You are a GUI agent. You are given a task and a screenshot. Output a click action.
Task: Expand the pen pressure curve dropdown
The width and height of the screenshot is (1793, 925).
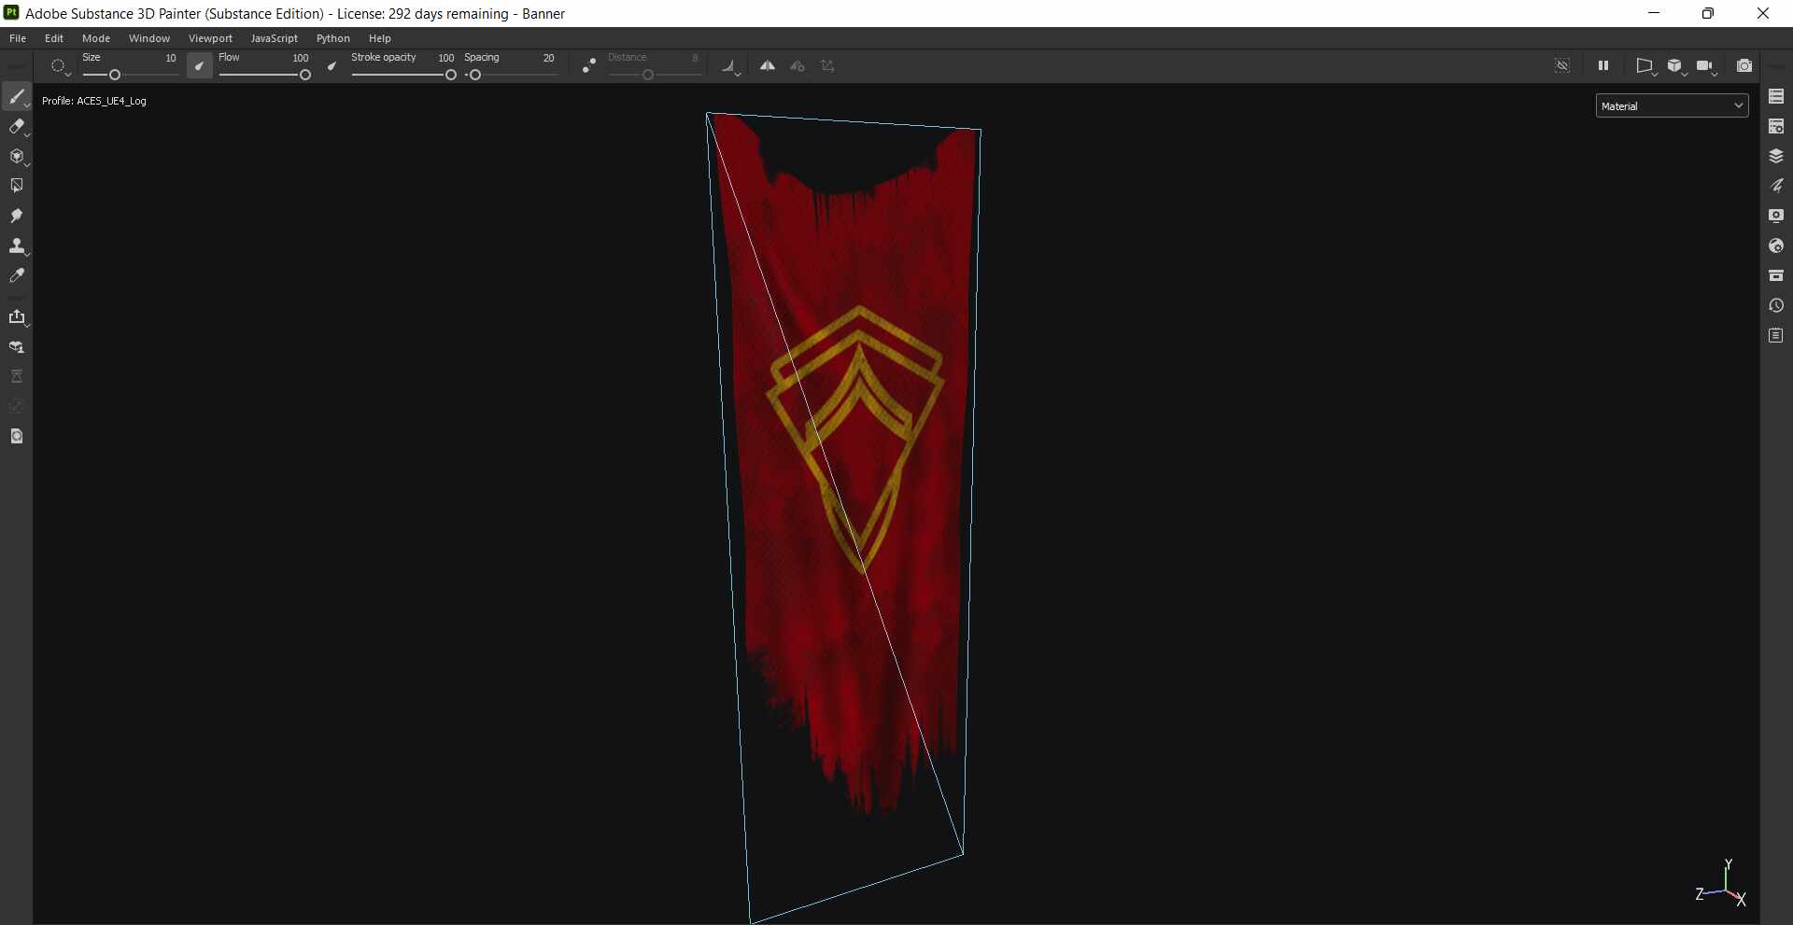coord(731,65)
